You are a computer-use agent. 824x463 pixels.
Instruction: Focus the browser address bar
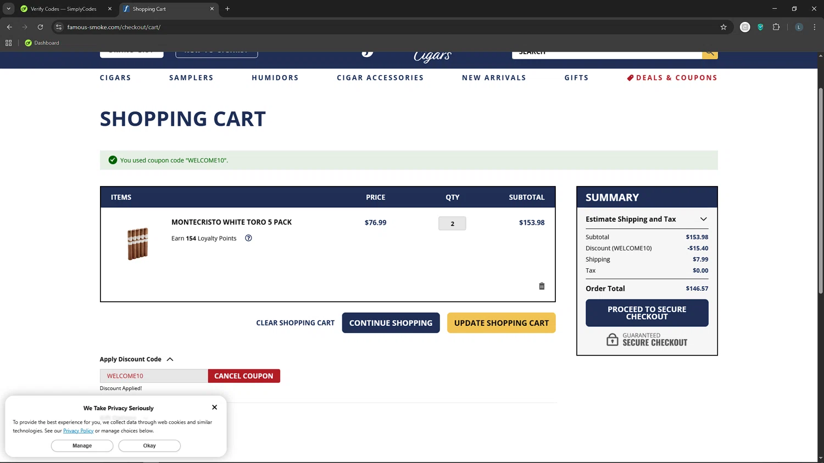coord(385,27)
